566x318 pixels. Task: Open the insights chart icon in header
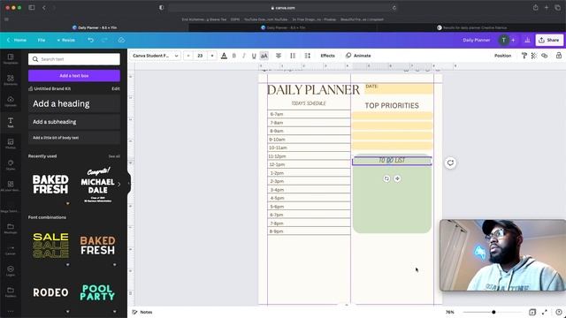(527, 40)
